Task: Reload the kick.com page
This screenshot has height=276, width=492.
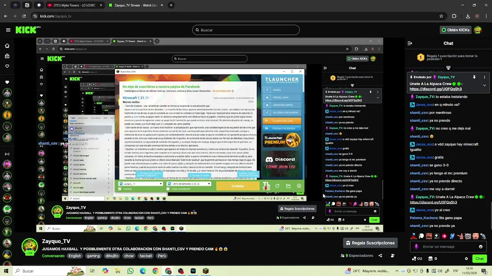Action: 24,16
